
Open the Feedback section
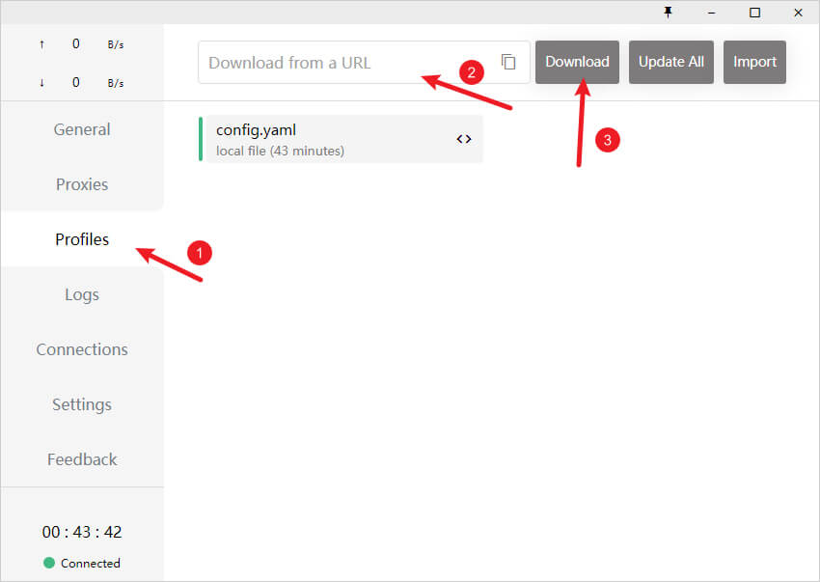[x=81, y=458]
